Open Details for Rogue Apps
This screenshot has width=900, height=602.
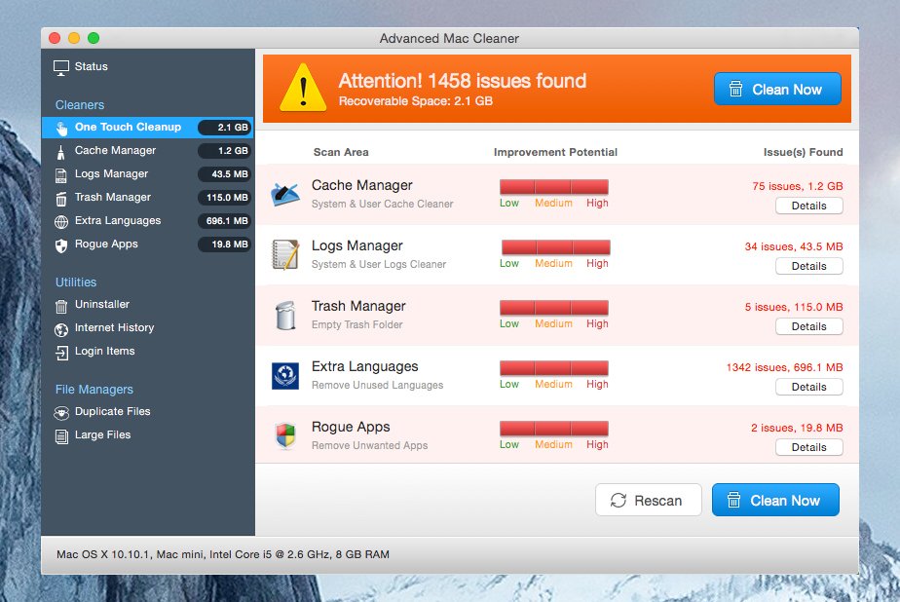(x=808, y=448)
